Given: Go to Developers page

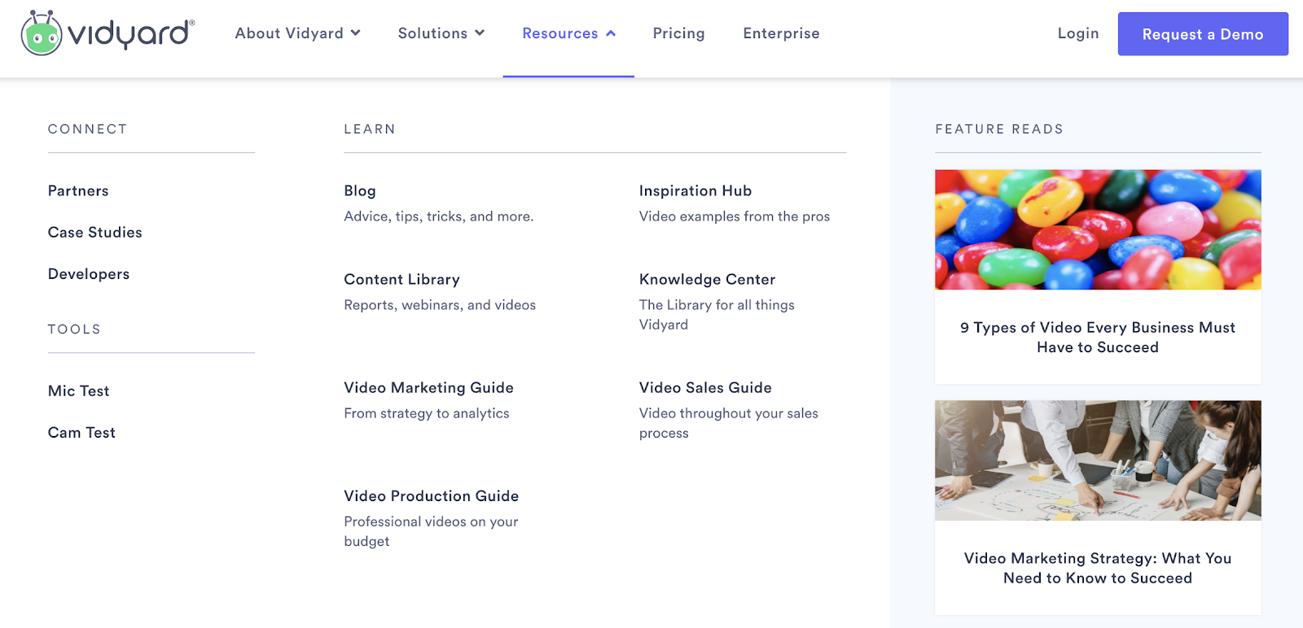Looking at the screenshot, I should click(89, 274).
